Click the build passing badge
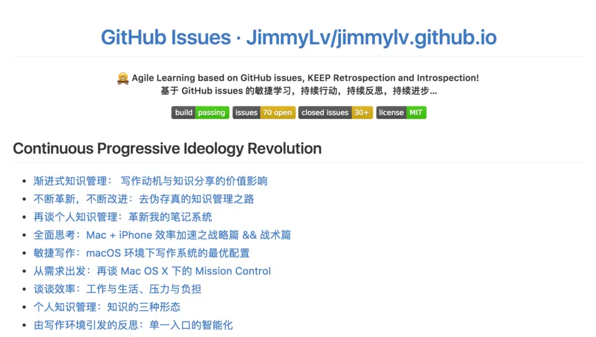596x337 pixels. point(200,113)
